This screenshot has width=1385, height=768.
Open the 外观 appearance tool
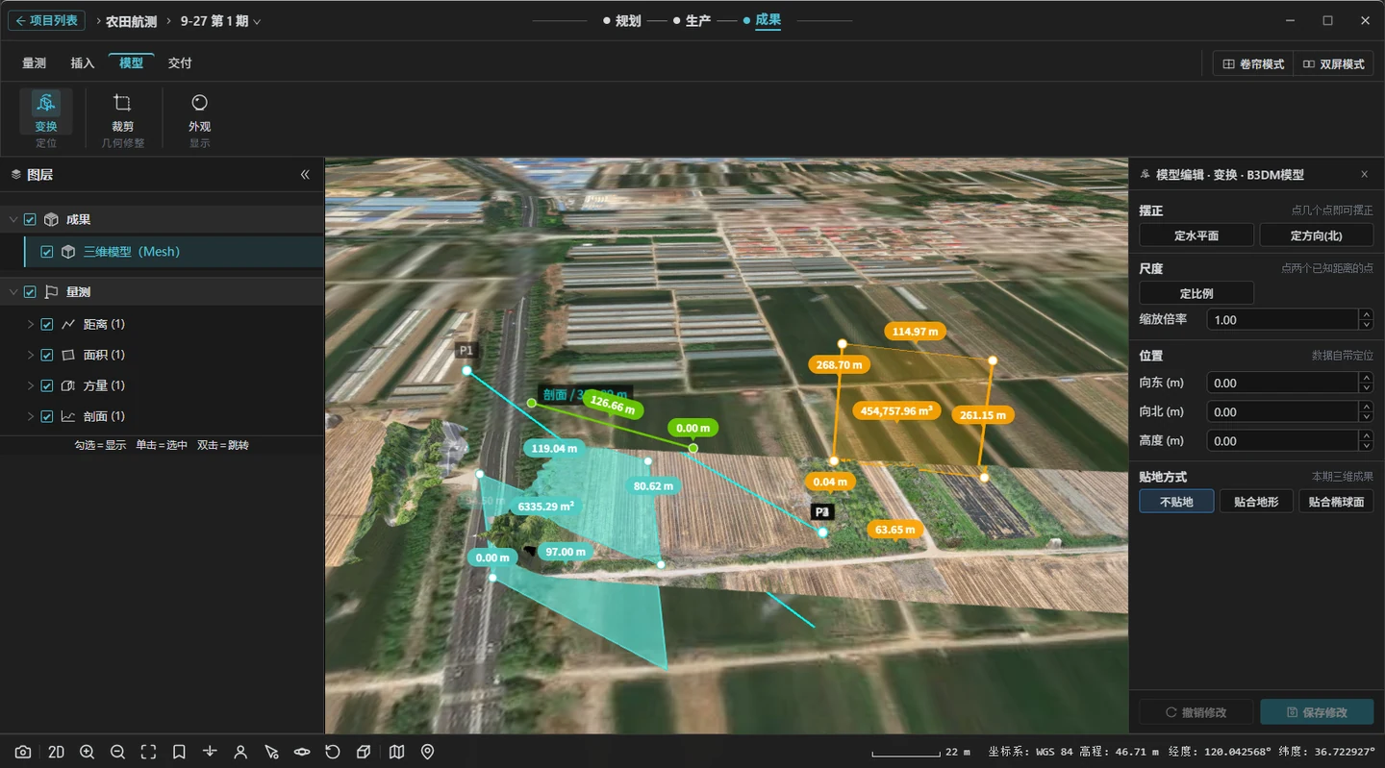click(199, 111)
